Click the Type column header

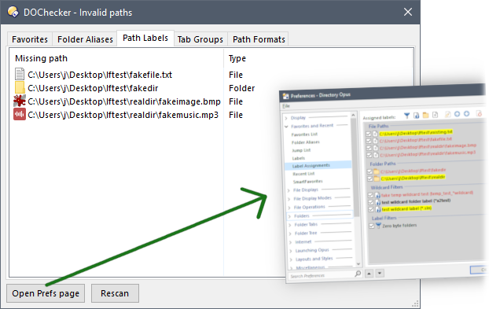coord(237,58)
